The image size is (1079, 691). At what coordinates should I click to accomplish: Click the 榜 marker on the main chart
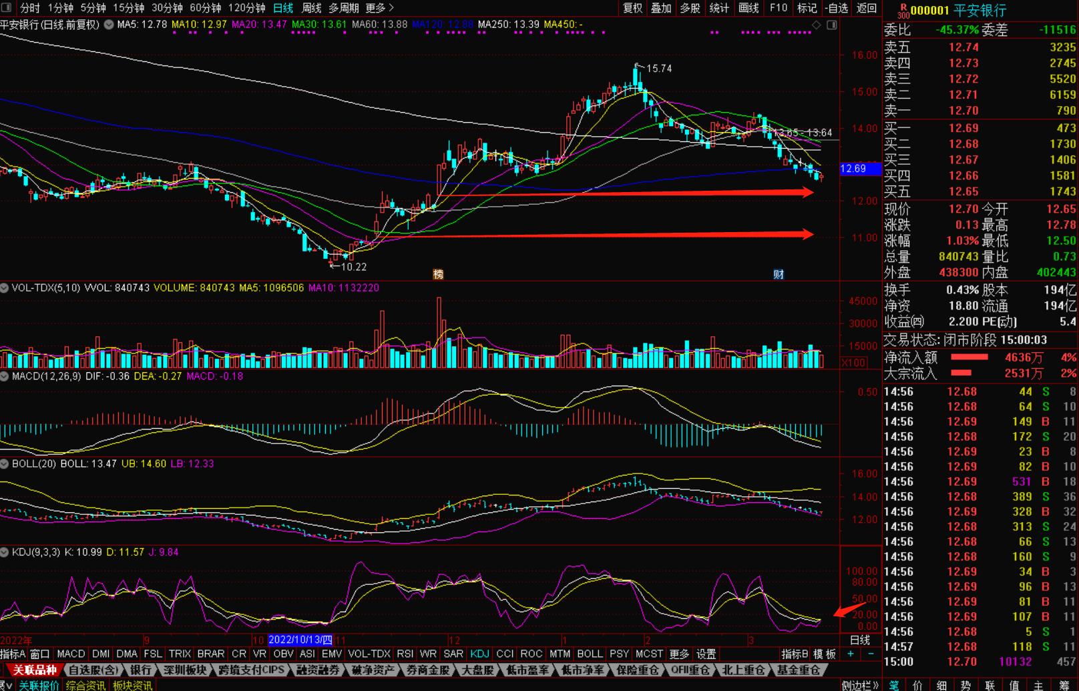pyautogui.click(x=438, y=274)
